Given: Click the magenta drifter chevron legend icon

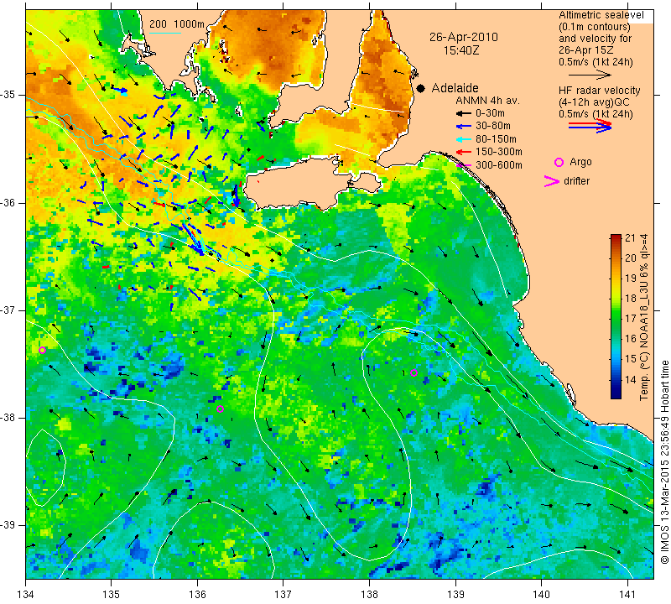Looking at the screenshot, I should point(551,181).
